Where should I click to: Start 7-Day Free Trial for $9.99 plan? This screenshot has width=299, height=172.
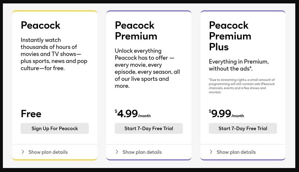[243, 128]
